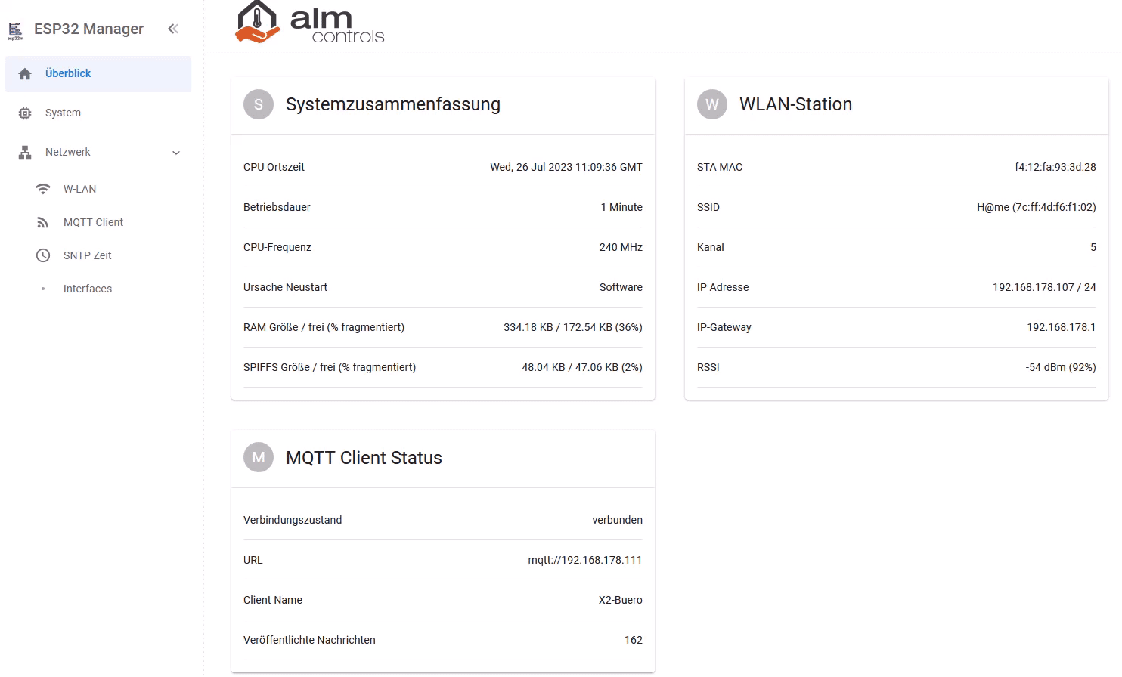This screenshot has width=1122, height=677.
Task: Click the MQTT Client Status heading
Action: (364, 458)
